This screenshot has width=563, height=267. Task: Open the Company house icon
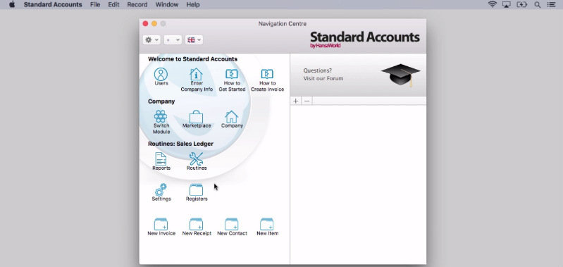pos(232,117)
